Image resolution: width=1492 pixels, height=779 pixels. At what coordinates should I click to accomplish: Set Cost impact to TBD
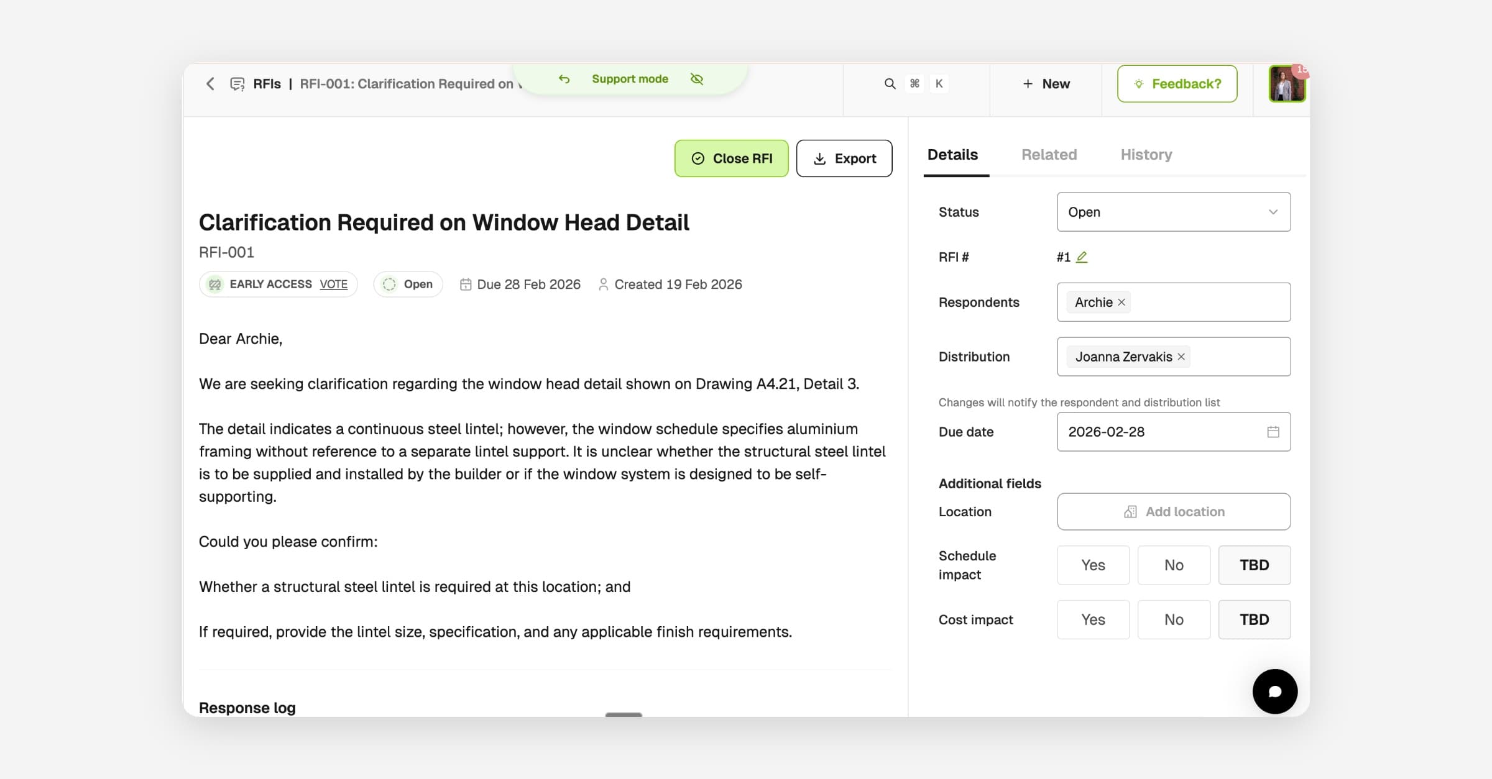click(1255, 619)
